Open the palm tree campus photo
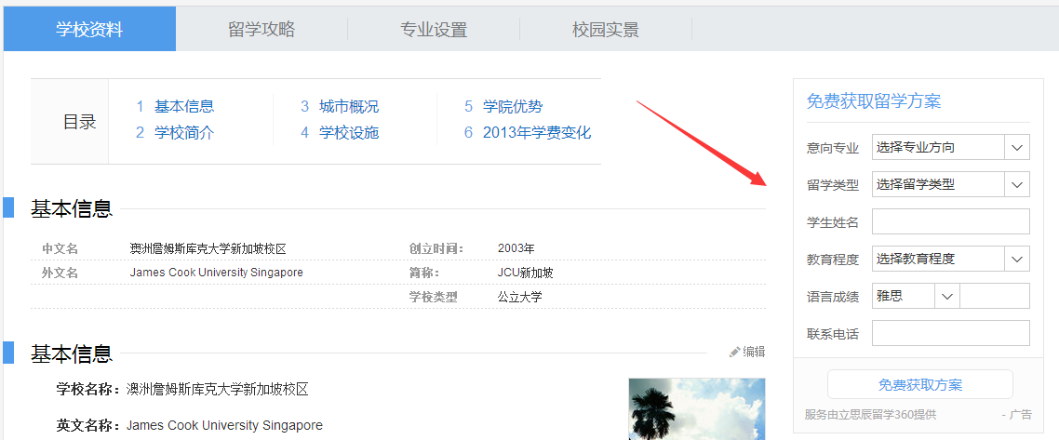The height and width of the screenshot is (440, 1059). point(697,409)
